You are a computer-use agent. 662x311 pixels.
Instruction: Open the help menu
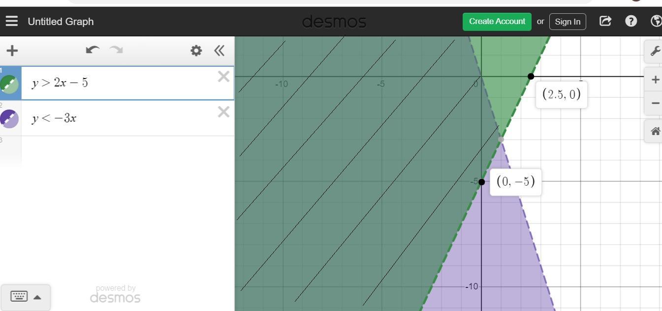[x=631, y=21]
